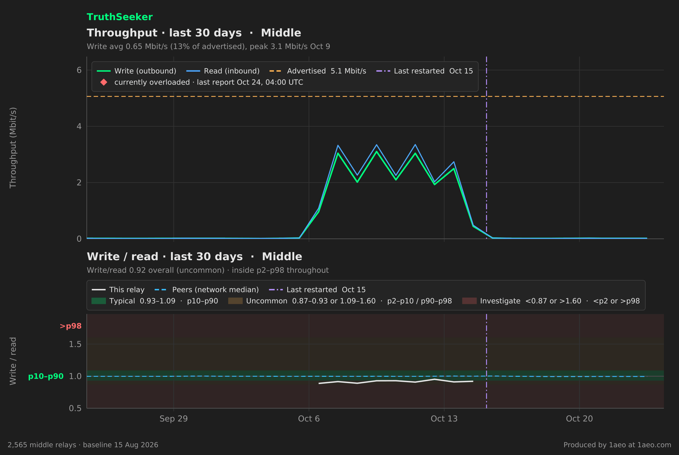Click the Oct 6 date tick label
Screen dimensions: 679x455
click(309, 419)
